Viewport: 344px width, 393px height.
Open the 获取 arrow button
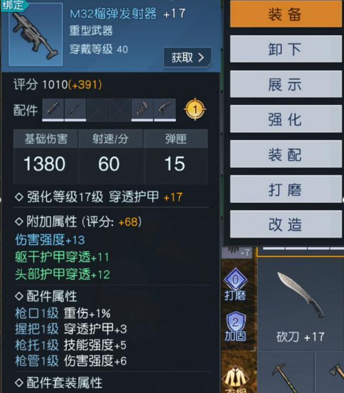point(187,58)
